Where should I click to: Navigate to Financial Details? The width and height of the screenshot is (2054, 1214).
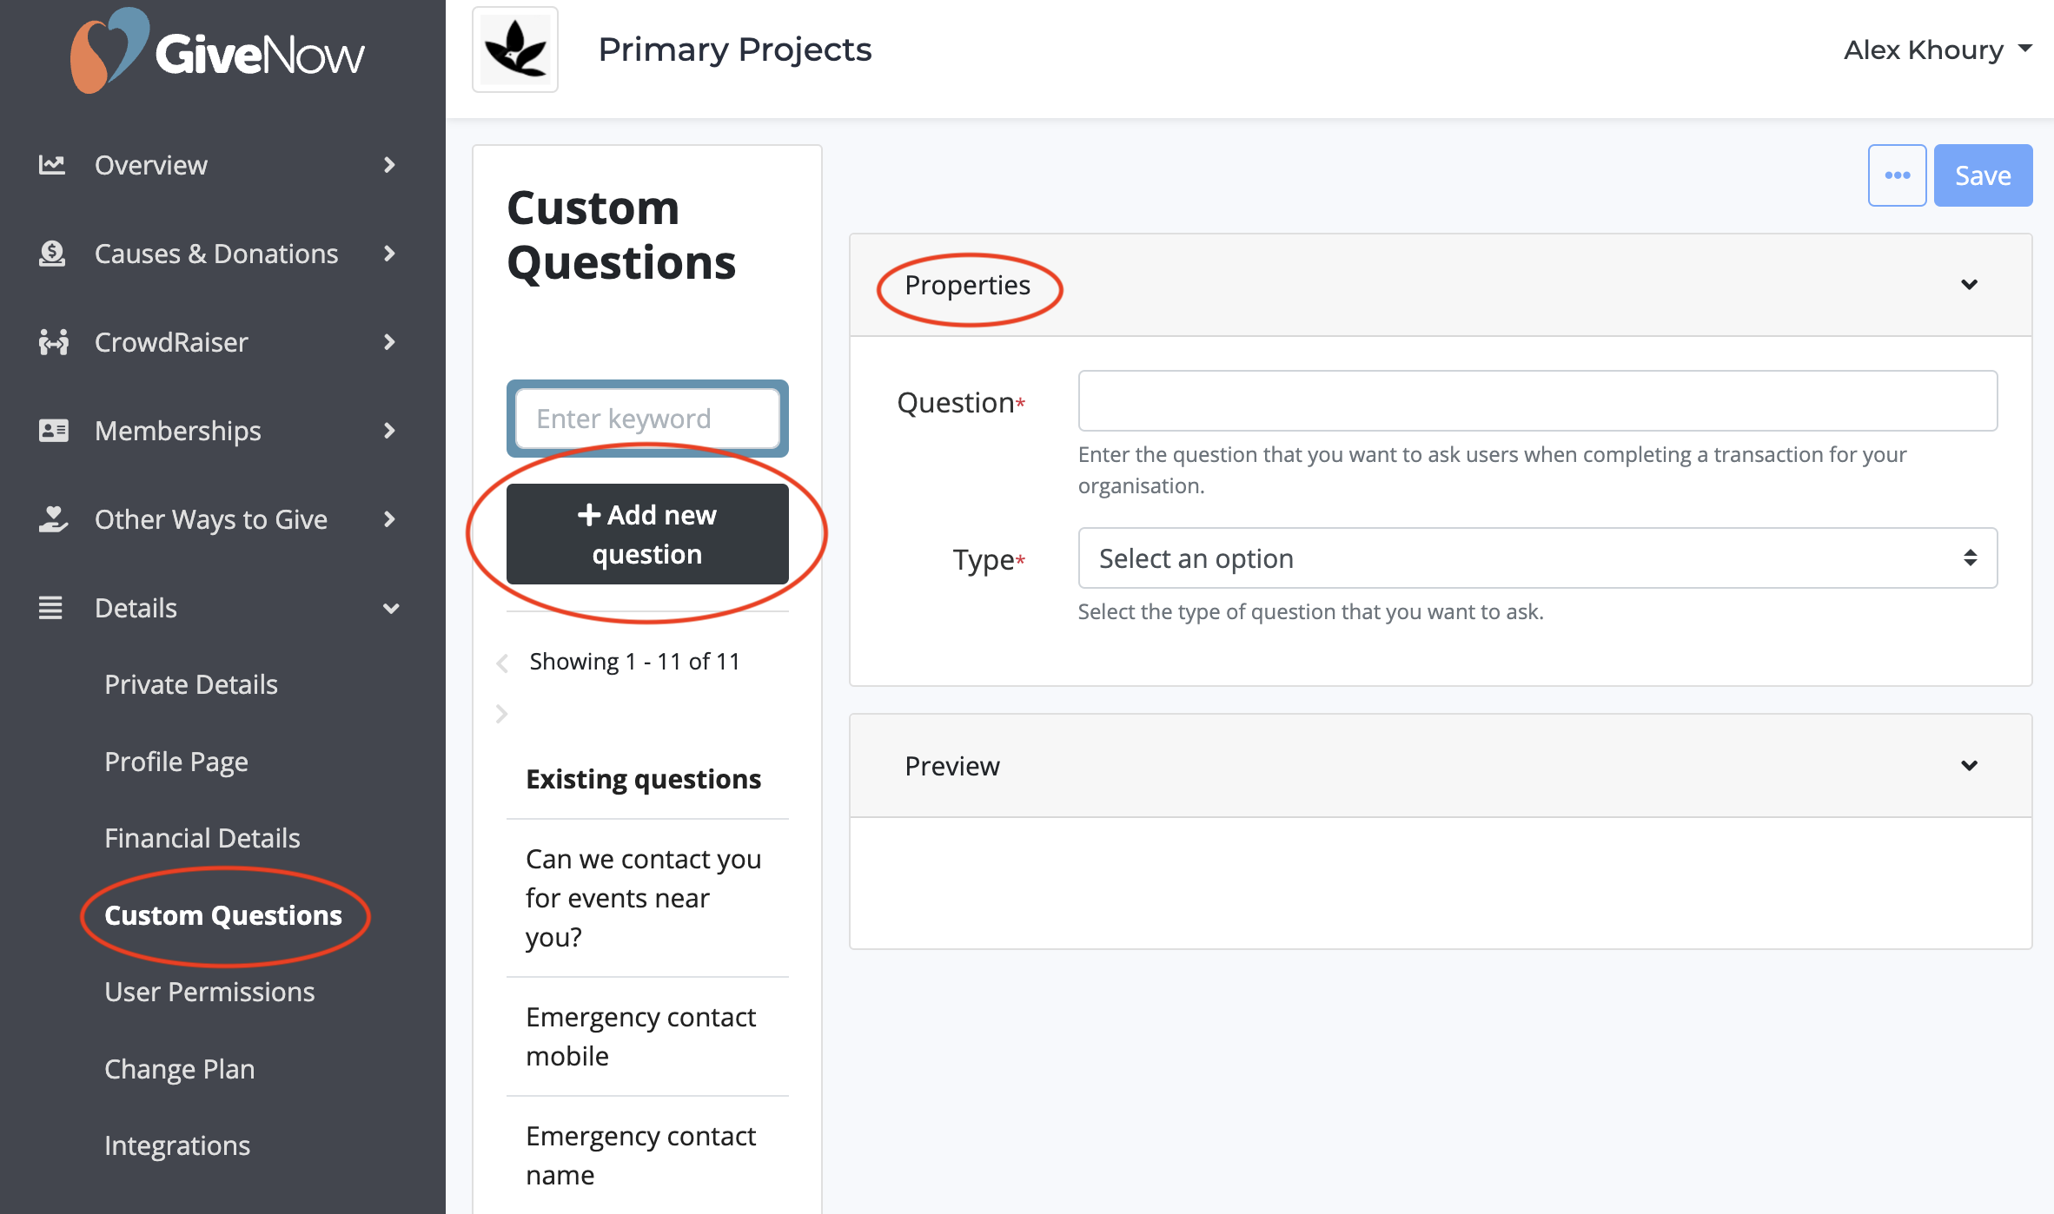pos(202,838)
